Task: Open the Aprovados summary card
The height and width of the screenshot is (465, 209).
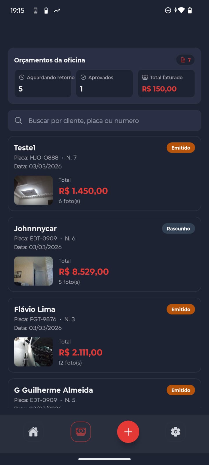Action: (x=105, y=84)
